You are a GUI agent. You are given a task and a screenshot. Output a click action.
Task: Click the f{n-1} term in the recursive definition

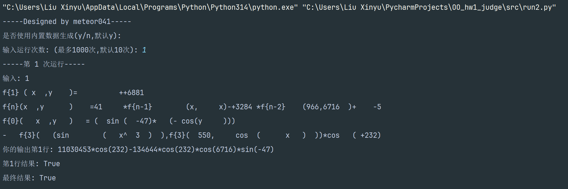point(138,107)
